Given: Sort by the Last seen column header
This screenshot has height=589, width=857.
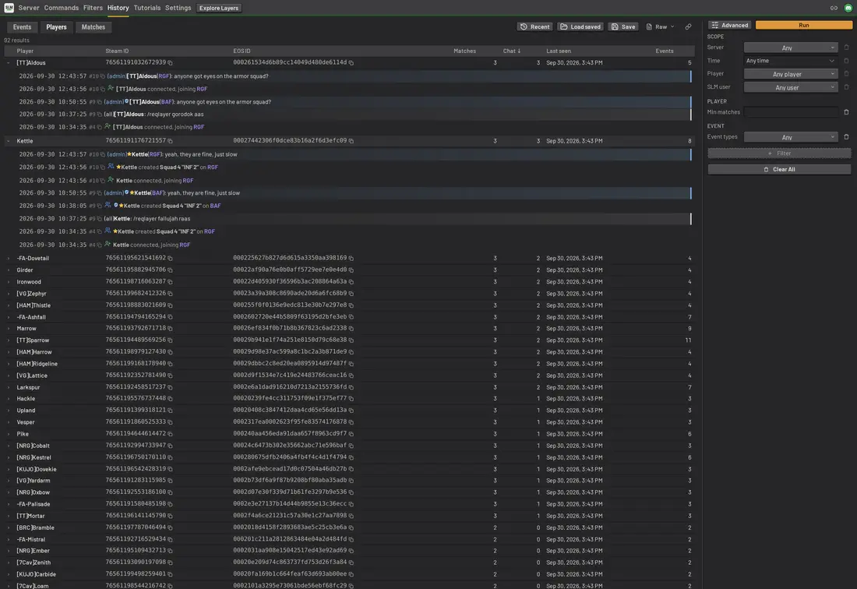Looking at the screenshot, I should (x=558, y=51).
